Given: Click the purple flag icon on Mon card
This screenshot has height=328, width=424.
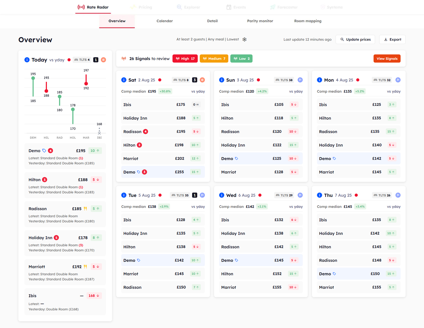Looking at the screenshot, I should click(398, 80).
